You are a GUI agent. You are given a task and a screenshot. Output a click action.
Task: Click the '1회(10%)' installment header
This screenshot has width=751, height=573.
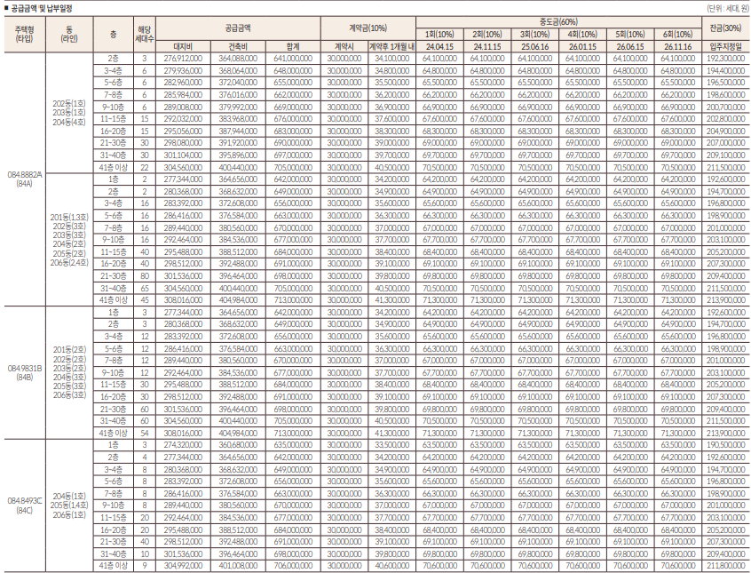click(x=439, y=35)
